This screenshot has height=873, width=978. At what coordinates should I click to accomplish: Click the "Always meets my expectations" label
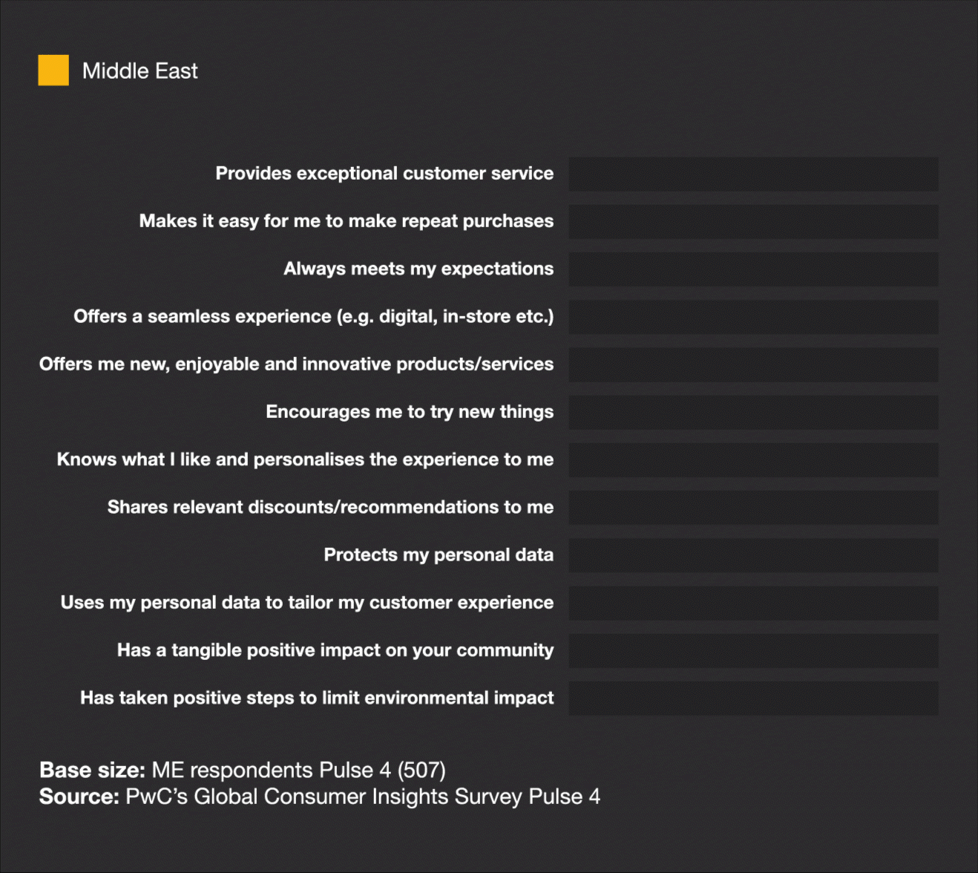click(x=419, y=269)
